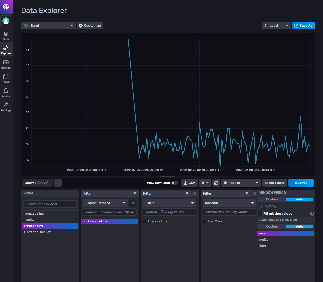Expand the _field filter dropdown
The image size is (323, 282).
(169, 203)
